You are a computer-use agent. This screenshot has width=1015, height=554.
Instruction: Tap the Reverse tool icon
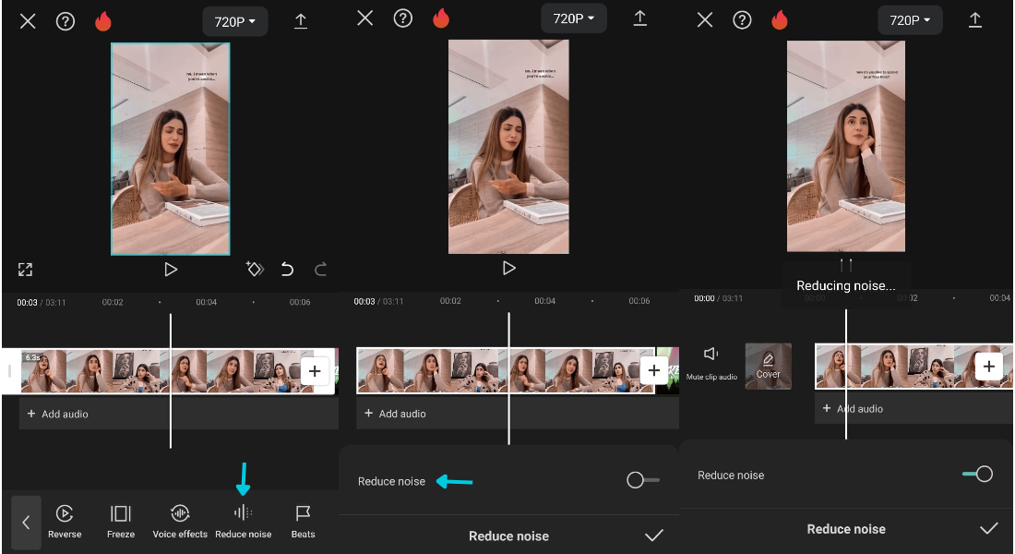[65, 514]
